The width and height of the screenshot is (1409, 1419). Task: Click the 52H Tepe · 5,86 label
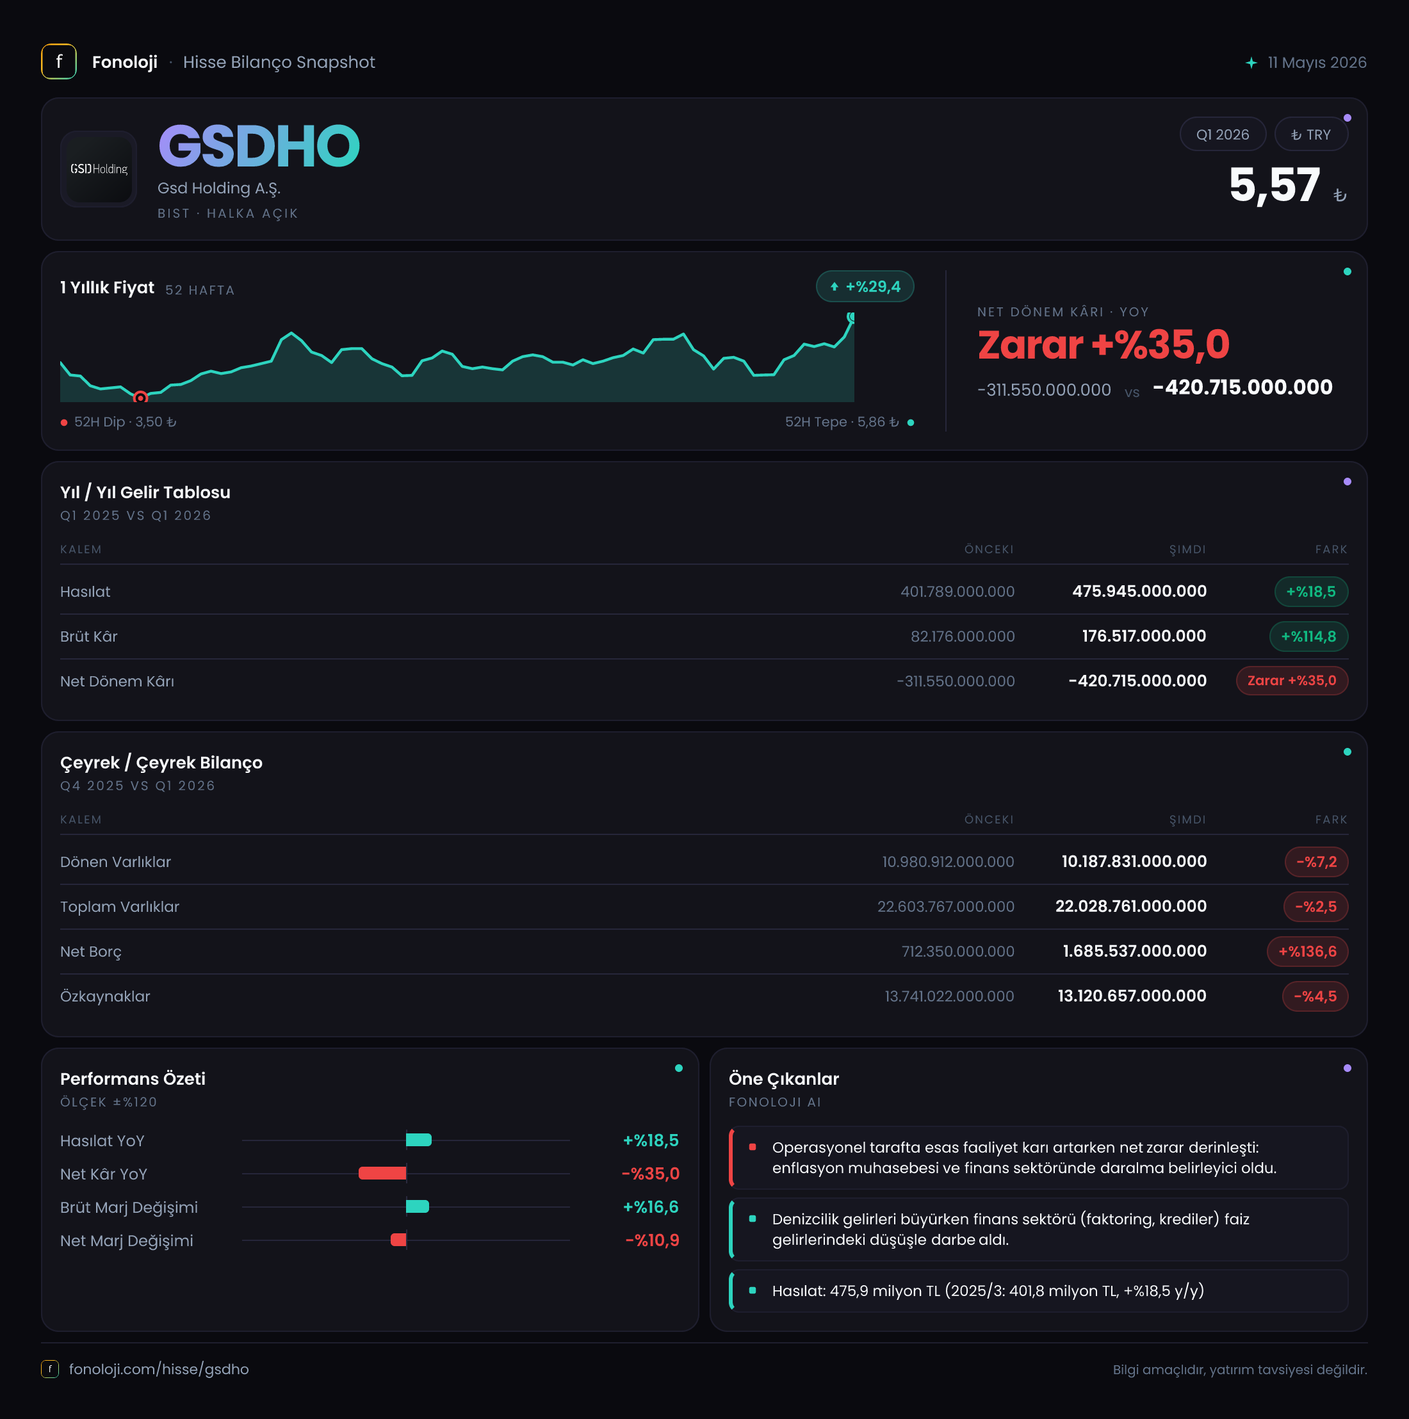[842, 423]
